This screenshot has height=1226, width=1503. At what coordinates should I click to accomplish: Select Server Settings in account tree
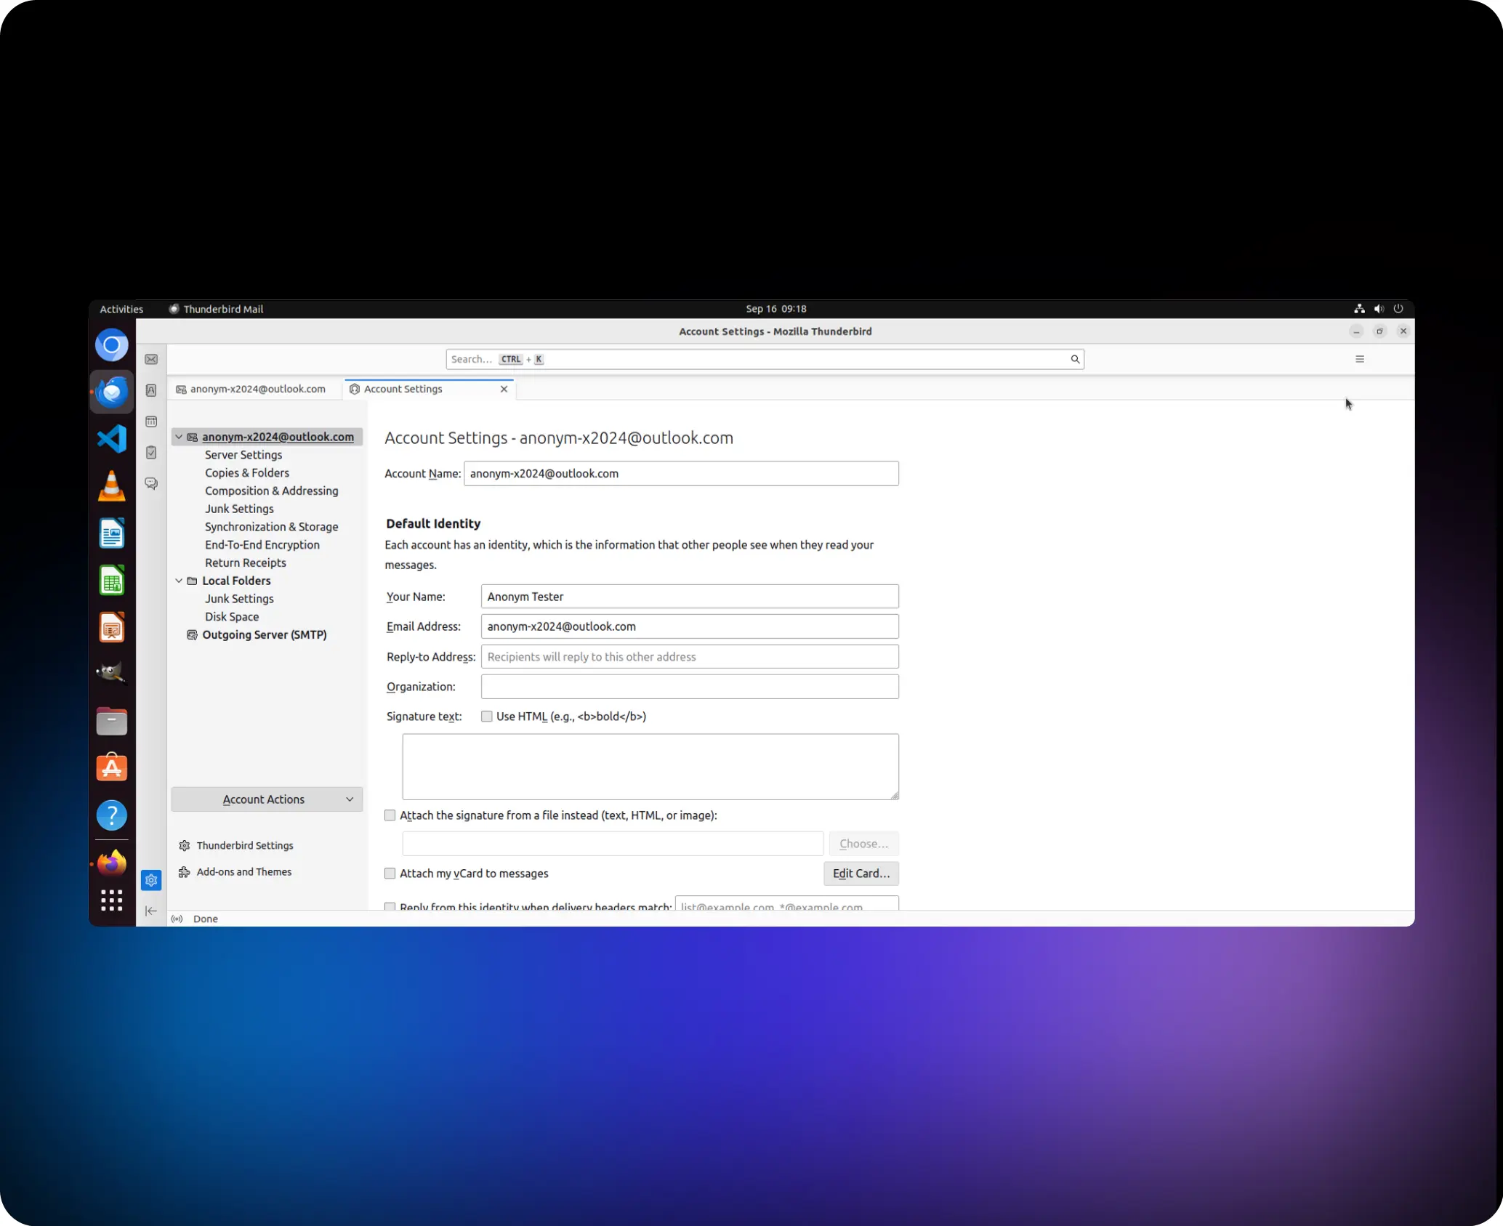(243, 455)
